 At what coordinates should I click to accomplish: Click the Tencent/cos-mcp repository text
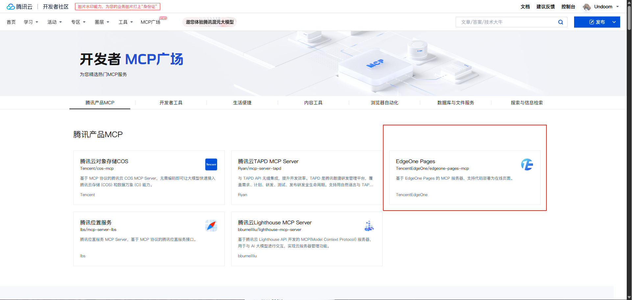click(97, 168)
